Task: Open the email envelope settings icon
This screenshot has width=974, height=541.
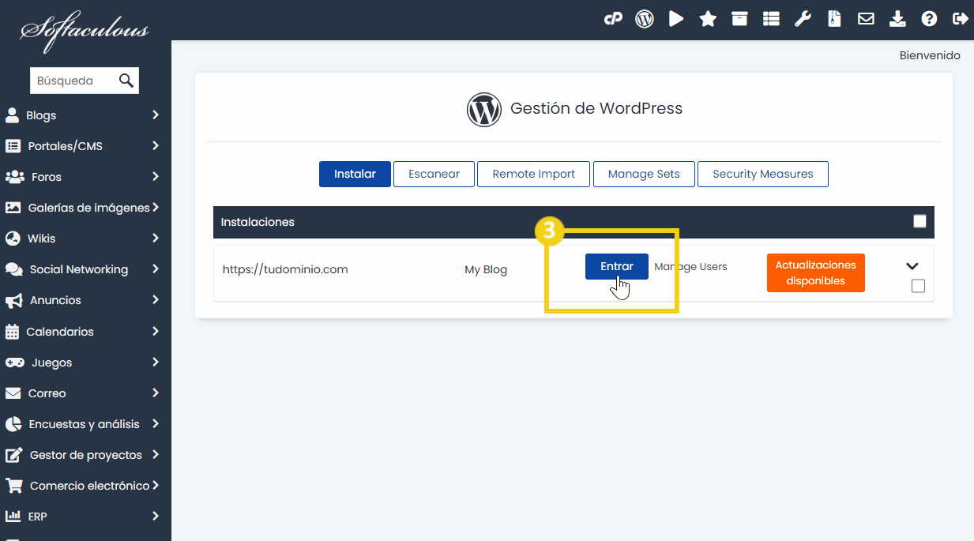Action: [x=866, y=19]
